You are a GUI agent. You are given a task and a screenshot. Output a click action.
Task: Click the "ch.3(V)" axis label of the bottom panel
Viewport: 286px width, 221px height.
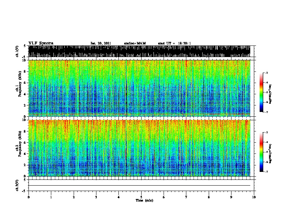click(17, 185)
